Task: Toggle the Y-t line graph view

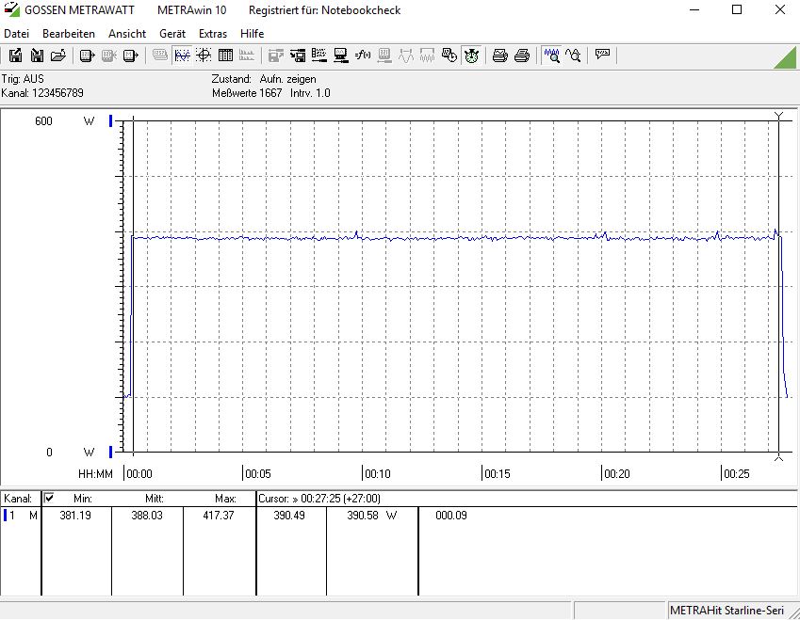Action: pos(182,56)
